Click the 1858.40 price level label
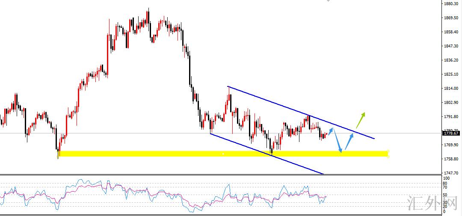The width and height of the screenshot is (462, 216). tap(451, 32)
